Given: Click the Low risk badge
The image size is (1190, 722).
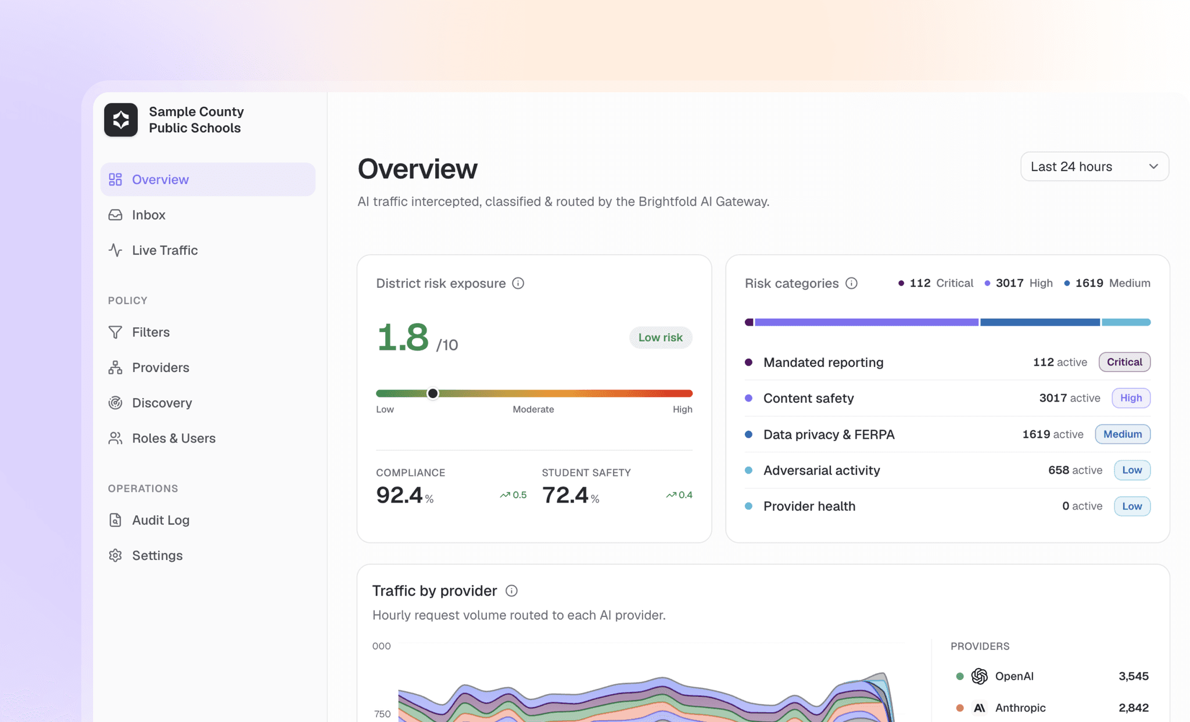Looking at the screenshot, I should [661, 338].
